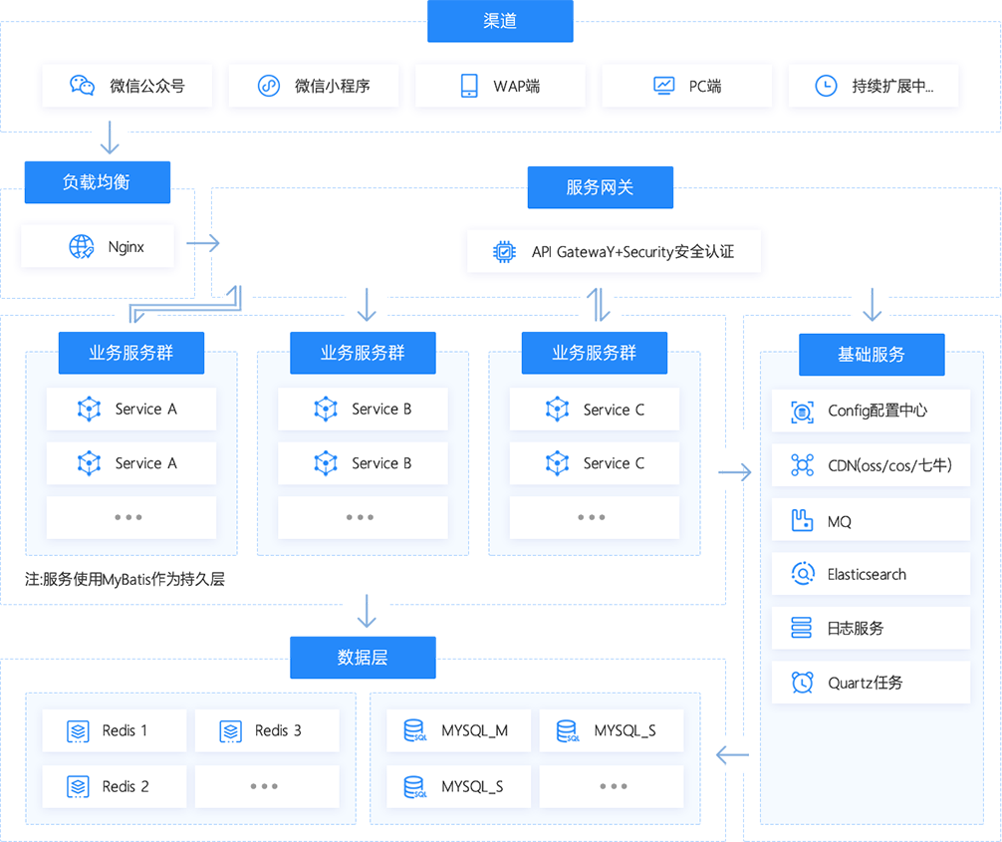This screenshot has width=1002, height=842.
Task: Click the alarm clock icon for Quartz任务
Action: (x=802, y=683)
